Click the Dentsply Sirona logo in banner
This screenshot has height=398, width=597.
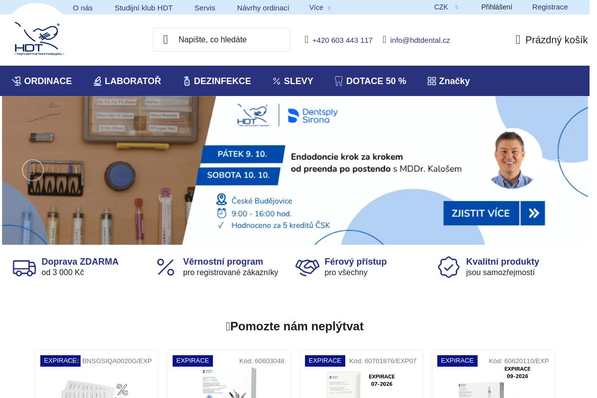pos(313,115)
